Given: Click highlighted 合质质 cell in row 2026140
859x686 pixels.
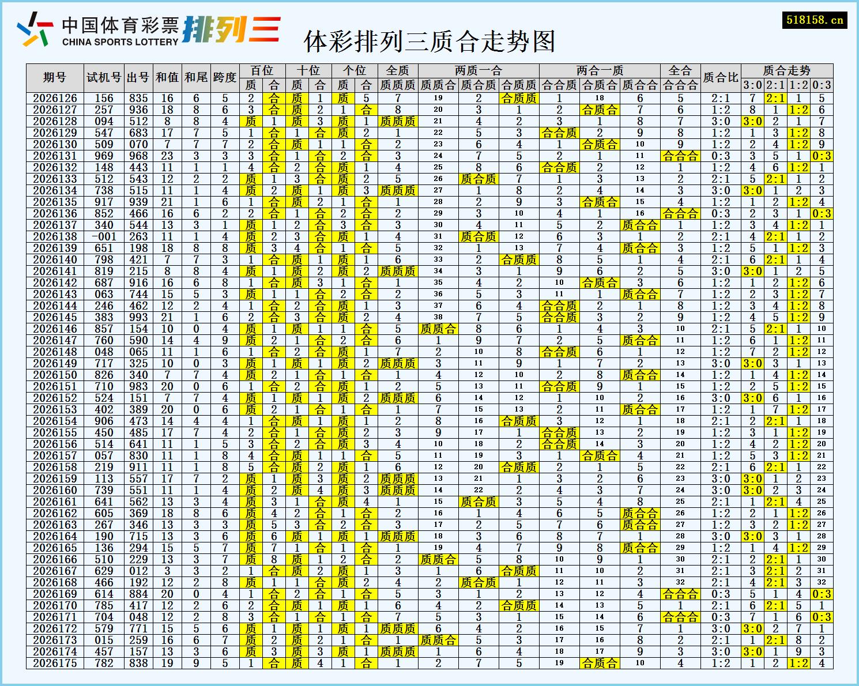Looking at the screenshot, I should tap(519, 260).
